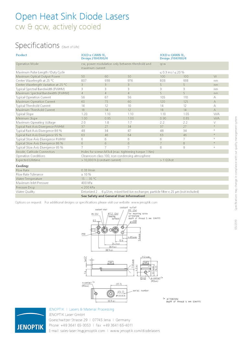
Task: Select the 'Maximum Optical Output Power' row label
Action: pyautogui.click(x=38, y=77)
